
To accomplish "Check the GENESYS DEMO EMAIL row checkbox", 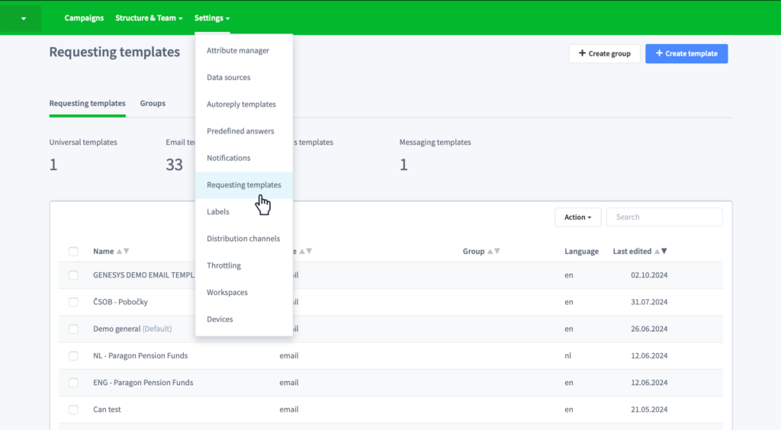I will pos(73,275).
